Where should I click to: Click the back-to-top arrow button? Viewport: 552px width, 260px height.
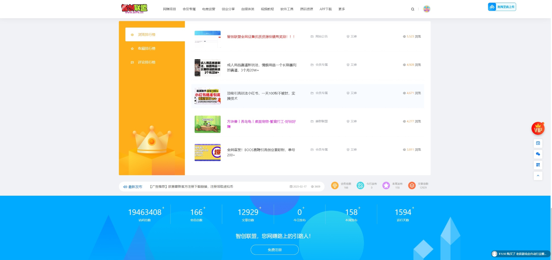pyautogui.click(x=538, y=176)
